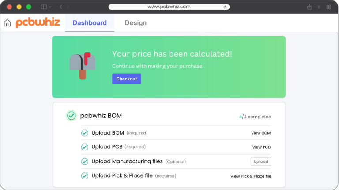This screenshot has width=339, height=190.
Task: Click the pcbwhiz orange logo
Action: (x=38, y=22)
